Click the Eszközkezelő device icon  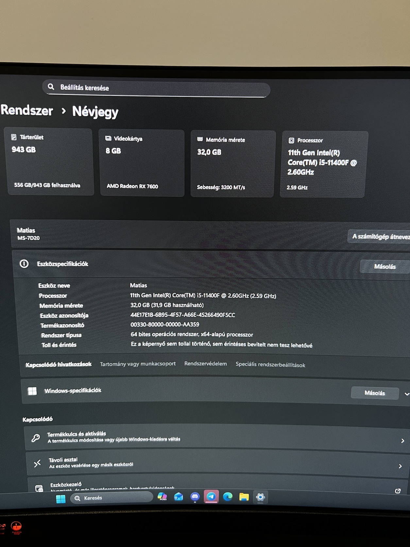tap(39, 488)
